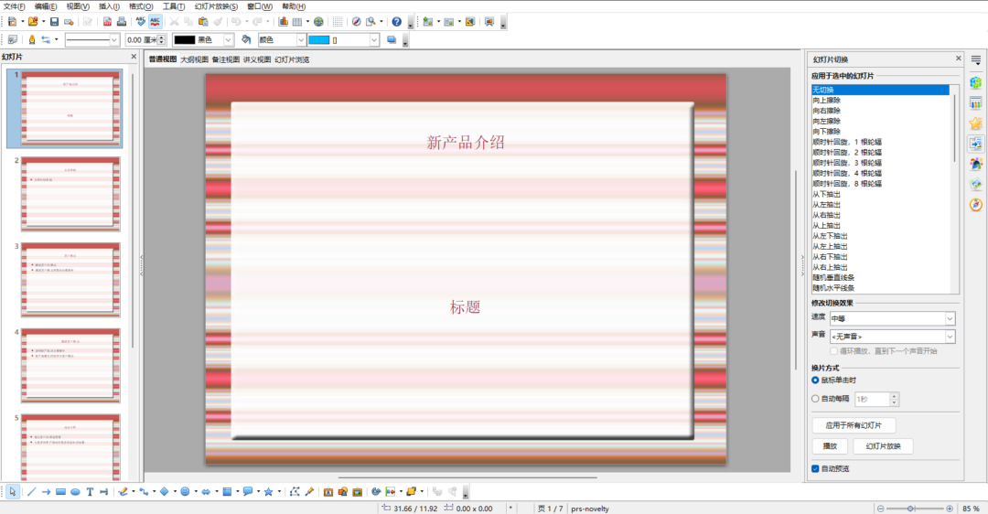Expand the Block Arrows shapes dropdown arrow
988x514 pixels.
pyautogui.click(x=217, y=491)
